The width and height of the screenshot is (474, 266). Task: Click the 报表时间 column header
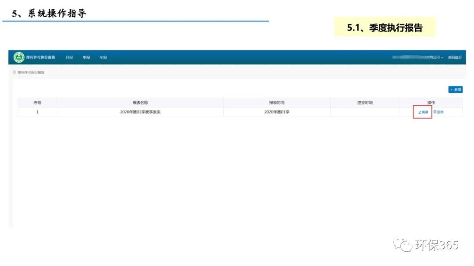(276, 103)
